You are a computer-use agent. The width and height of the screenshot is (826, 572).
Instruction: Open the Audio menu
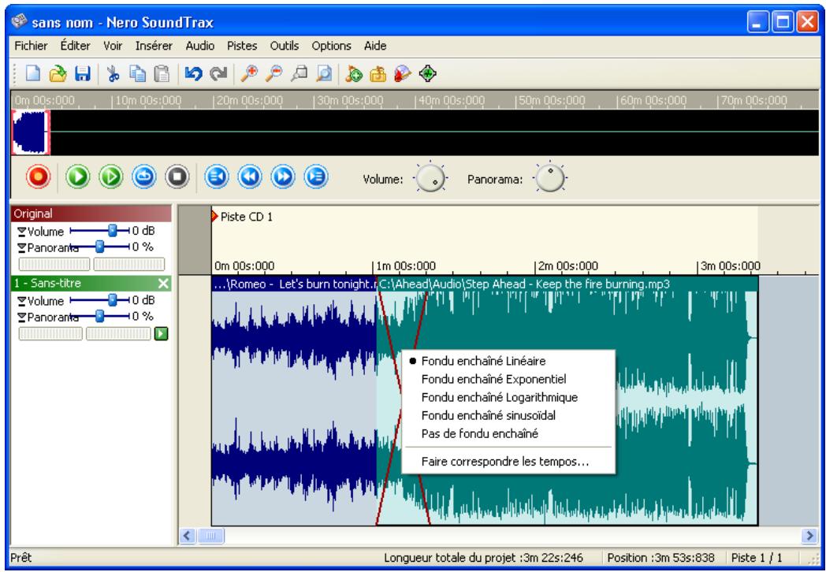[200, 46]
